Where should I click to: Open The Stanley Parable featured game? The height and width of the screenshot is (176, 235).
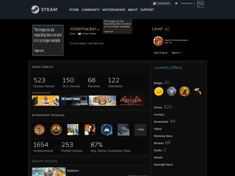click(x=74, y=101)
